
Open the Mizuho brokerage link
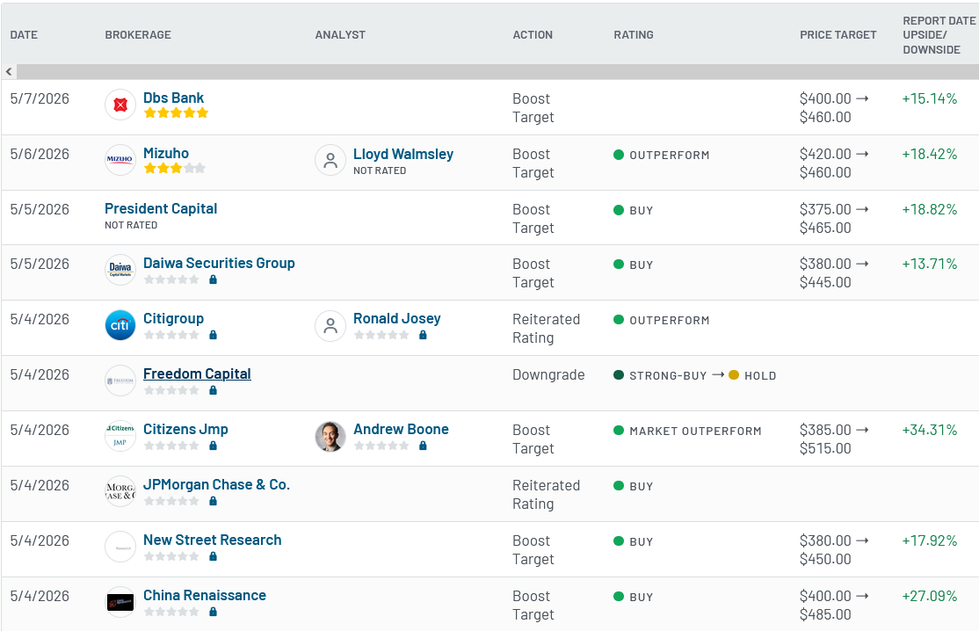tap(166, 153)
